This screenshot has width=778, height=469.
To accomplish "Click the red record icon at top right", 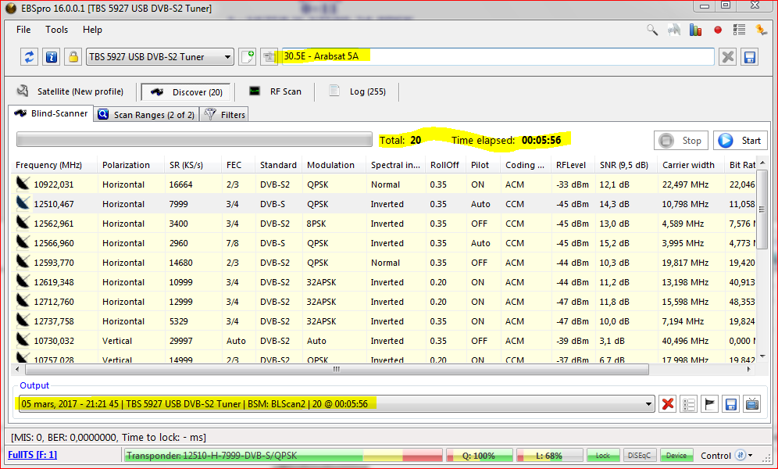I will tap(718, 30).
